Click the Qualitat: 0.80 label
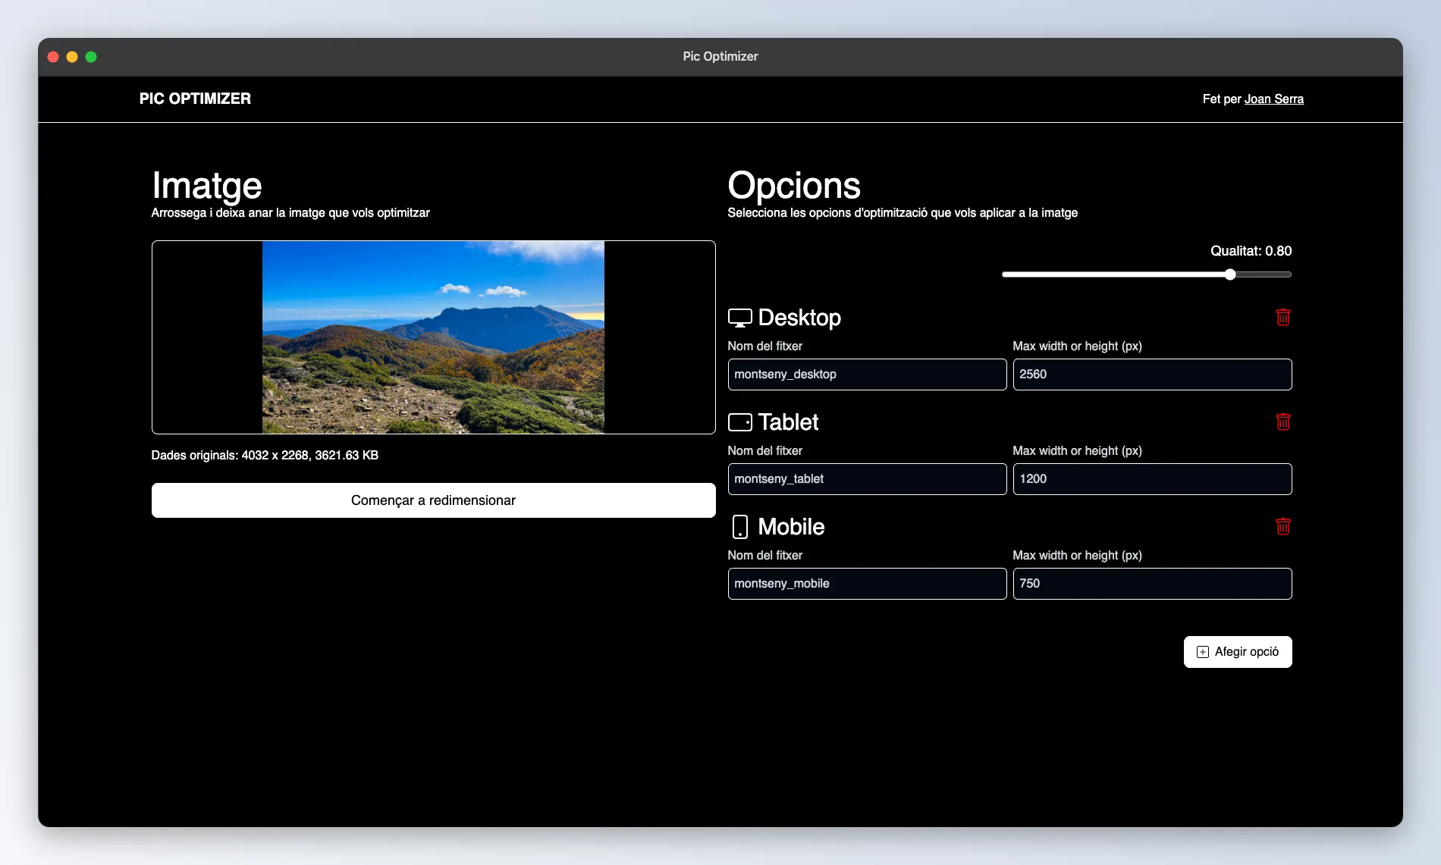 1251,251
